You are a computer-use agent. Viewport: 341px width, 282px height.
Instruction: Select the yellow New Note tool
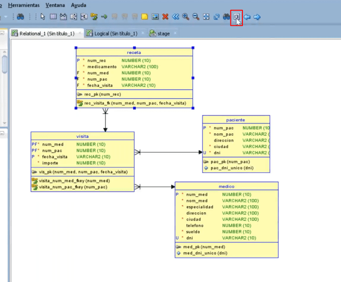pyautogui.click(x=145, y=17)
